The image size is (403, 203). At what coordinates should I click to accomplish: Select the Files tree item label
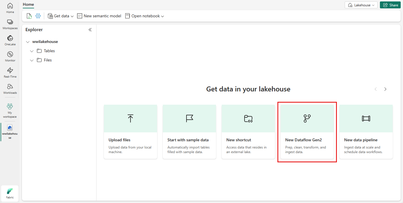click(x=48, y=60)
